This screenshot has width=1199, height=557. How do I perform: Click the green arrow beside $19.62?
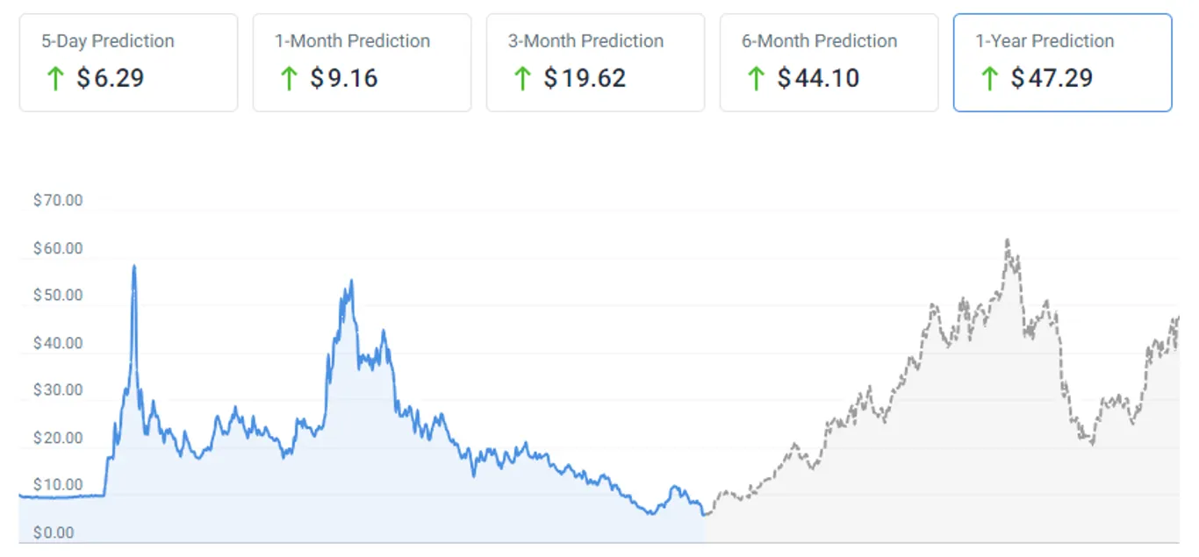(x=521, y=79)
